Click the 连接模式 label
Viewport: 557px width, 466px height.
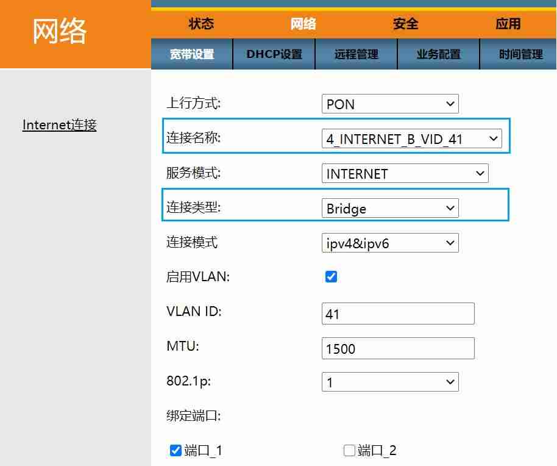coord(192,242)
